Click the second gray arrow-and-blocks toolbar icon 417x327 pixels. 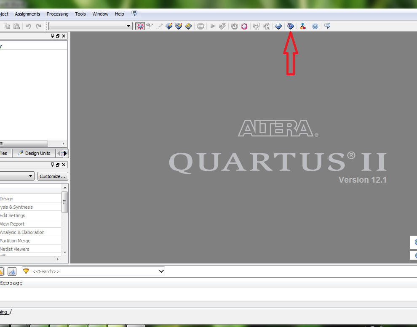[x=266, y=26]
